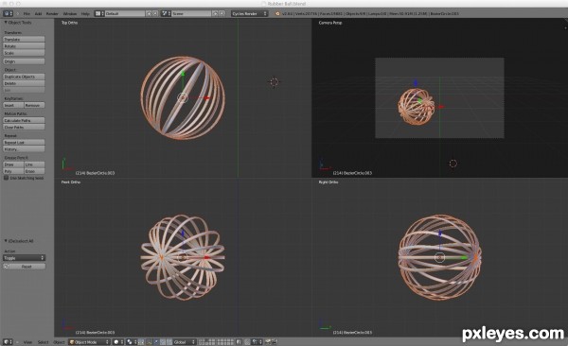Click the OpenGL render image icon
568x346 pixels.
tap(268, 342)
